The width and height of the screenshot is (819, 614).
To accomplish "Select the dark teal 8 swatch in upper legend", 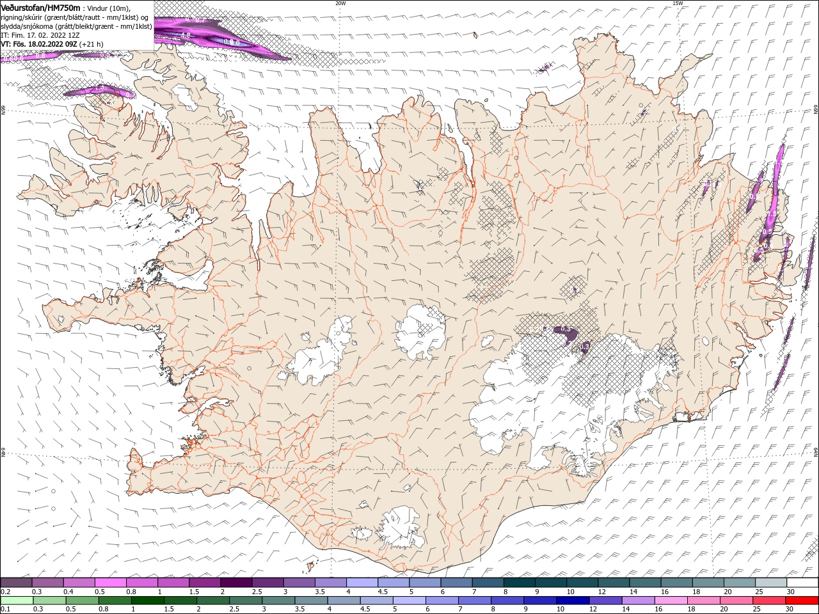I will click(x=519, y=583).
